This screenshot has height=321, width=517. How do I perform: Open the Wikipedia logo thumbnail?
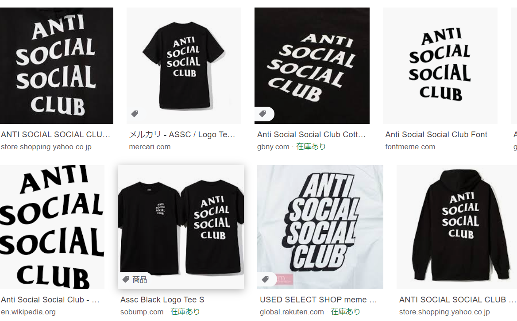[52, 227]
